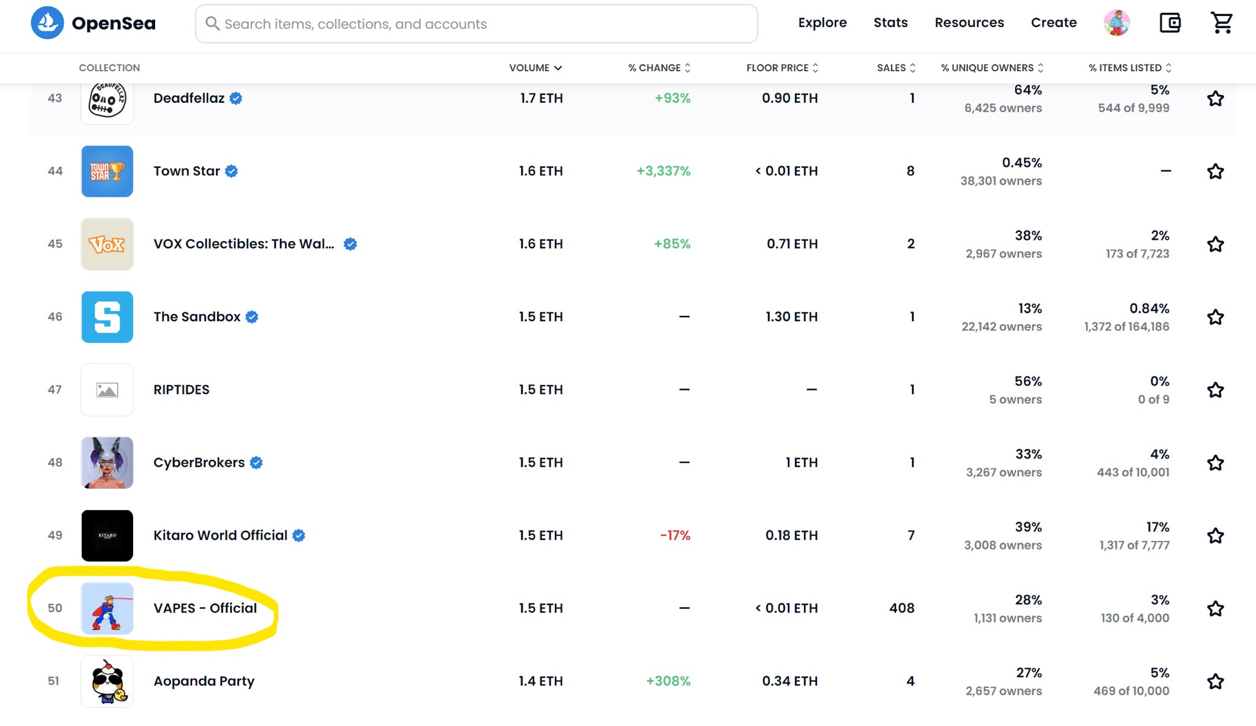This screenshot has width=1256, height=726.
Task: Toggle watchlist star for VAPES - Official
Action: (x=1216, y=609)
